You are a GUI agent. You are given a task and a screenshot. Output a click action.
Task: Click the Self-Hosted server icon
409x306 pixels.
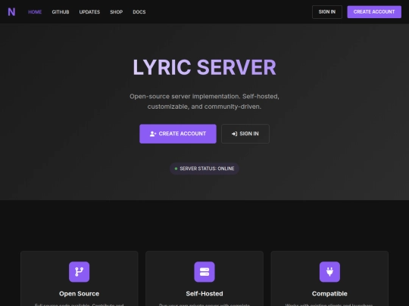coord(204,272)
